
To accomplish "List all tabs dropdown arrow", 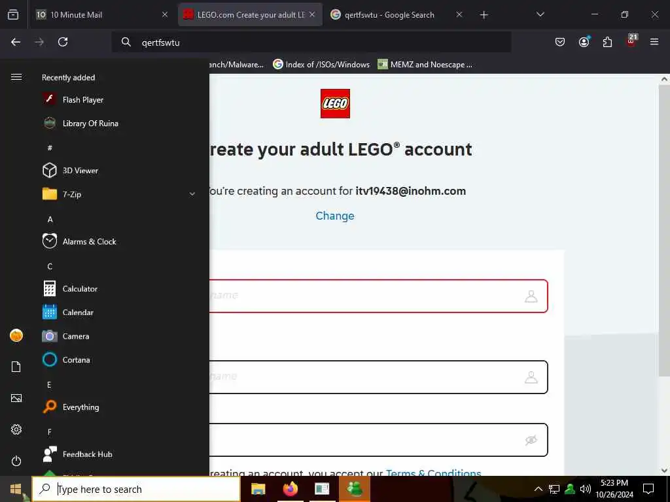I will point(540,14).
